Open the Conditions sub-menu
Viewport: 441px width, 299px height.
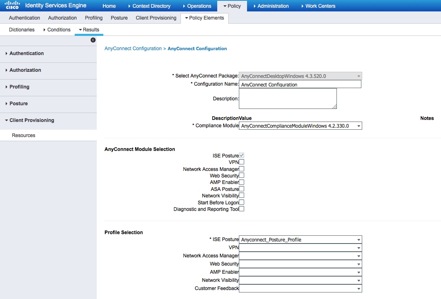click(57, 29)
